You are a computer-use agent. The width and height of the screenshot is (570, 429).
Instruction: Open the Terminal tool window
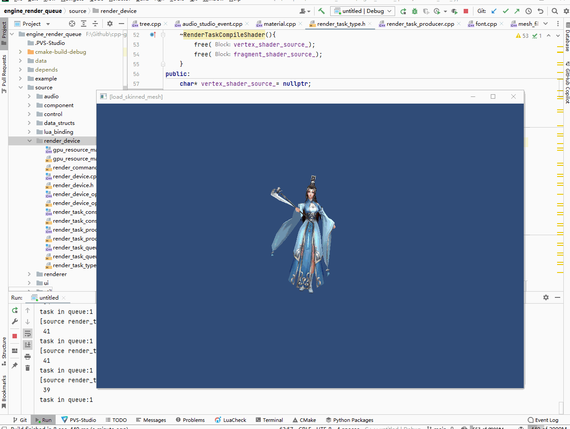tap(269, 420)
